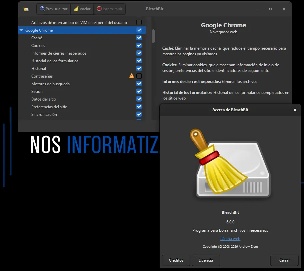Open the BleachBit application menu icon
Viewport: 304px width, 271px height.
tap(26, 9)
